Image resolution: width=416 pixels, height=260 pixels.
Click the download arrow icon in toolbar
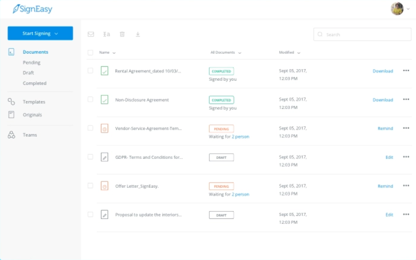pyautogui.click(x=138, y=34)
